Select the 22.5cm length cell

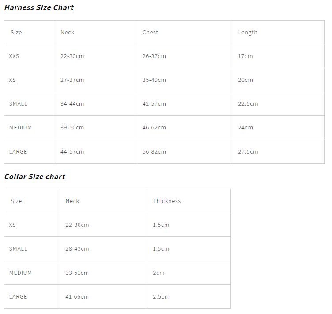[248, 104]
